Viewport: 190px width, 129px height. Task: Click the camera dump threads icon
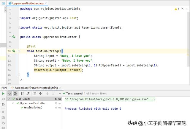pyautogui.click(x=3, y=117)
